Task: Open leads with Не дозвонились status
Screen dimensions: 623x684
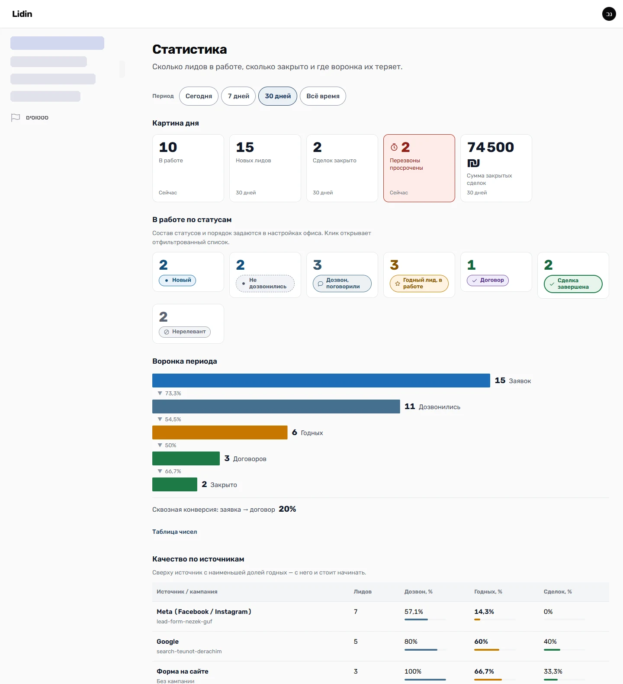Action: [265, 275]
